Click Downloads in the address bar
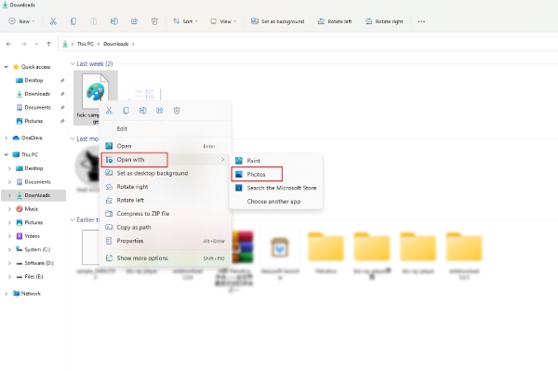558x371 pixels. (x=115, y=44)
